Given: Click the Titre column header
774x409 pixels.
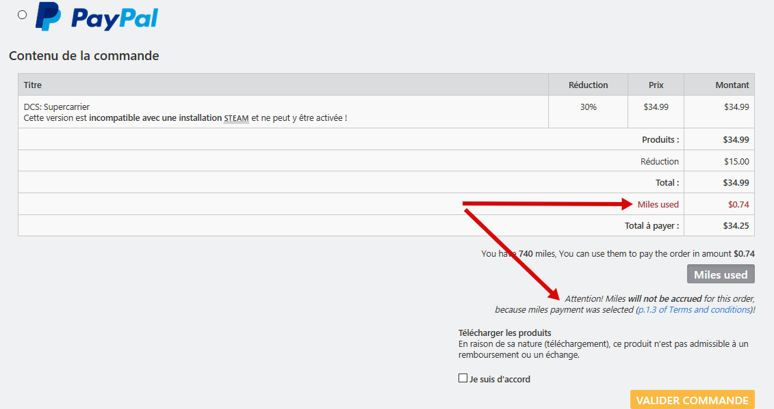Looking at the screenshot, I should 33,85.
